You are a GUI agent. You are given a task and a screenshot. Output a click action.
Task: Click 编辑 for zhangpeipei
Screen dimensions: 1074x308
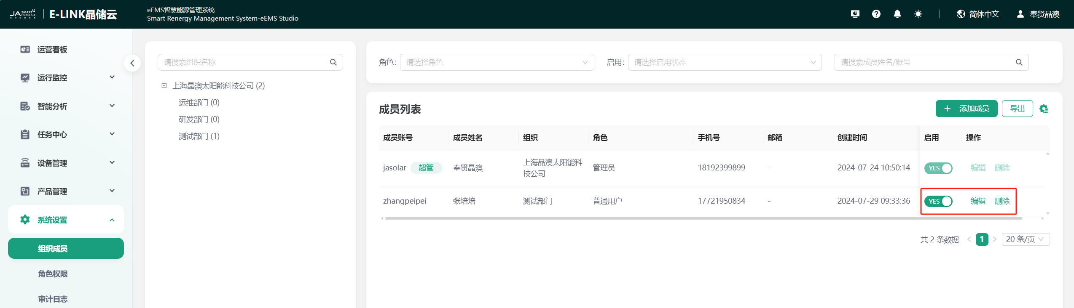pos(978,201)
